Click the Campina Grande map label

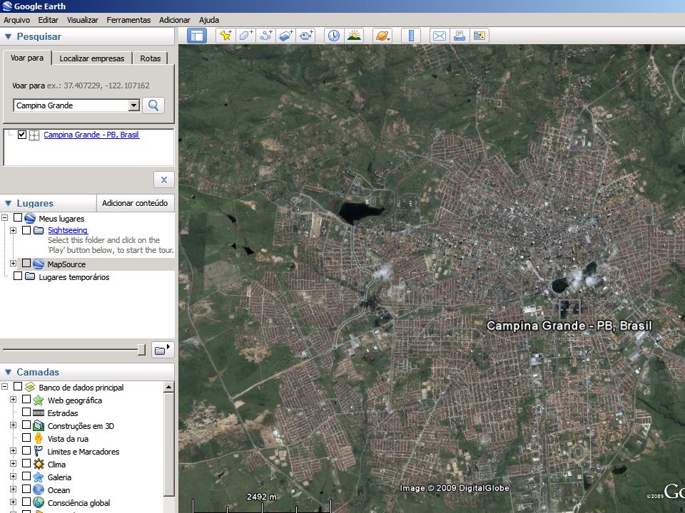pyautogui.click(x=569, y=326)
